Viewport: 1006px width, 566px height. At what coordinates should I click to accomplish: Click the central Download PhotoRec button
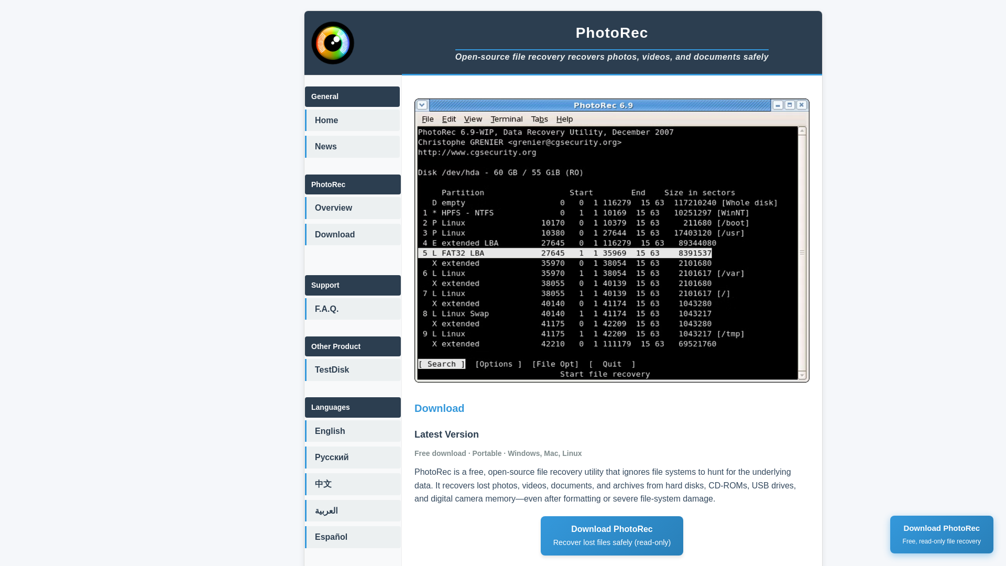(612, 536)
